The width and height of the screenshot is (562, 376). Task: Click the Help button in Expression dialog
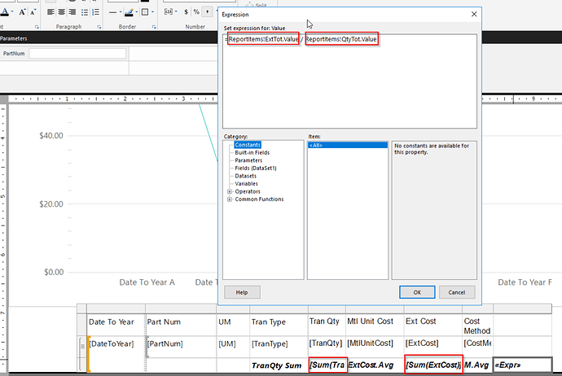[242, 292]
